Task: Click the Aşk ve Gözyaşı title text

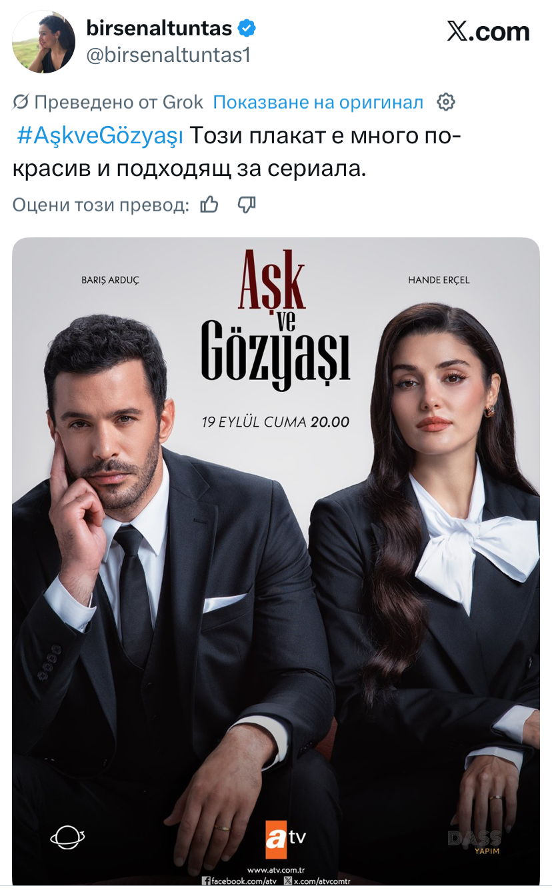Action: pyautogui.click(x=275, y=319)
